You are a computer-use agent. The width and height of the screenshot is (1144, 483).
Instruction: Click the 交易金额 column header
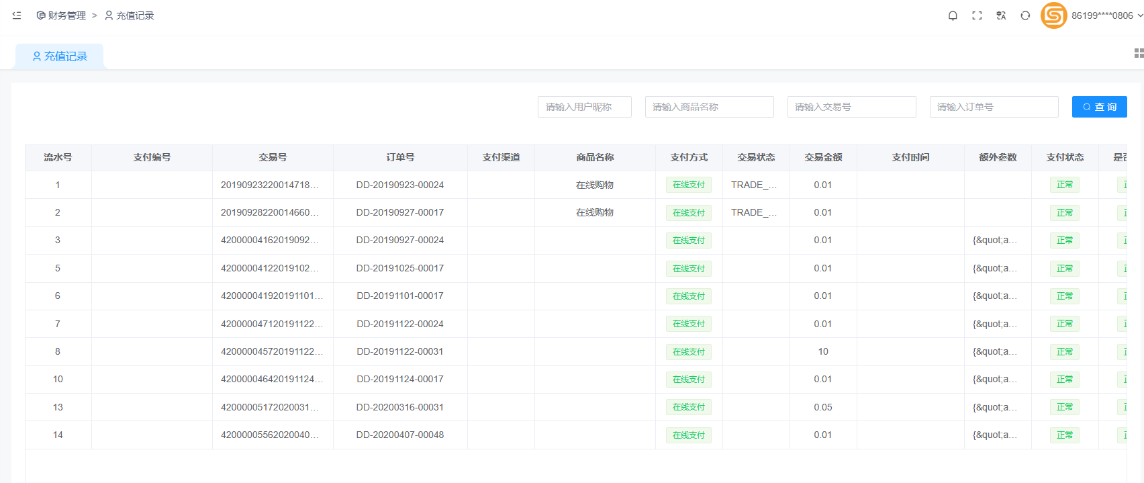coord(823,157)
